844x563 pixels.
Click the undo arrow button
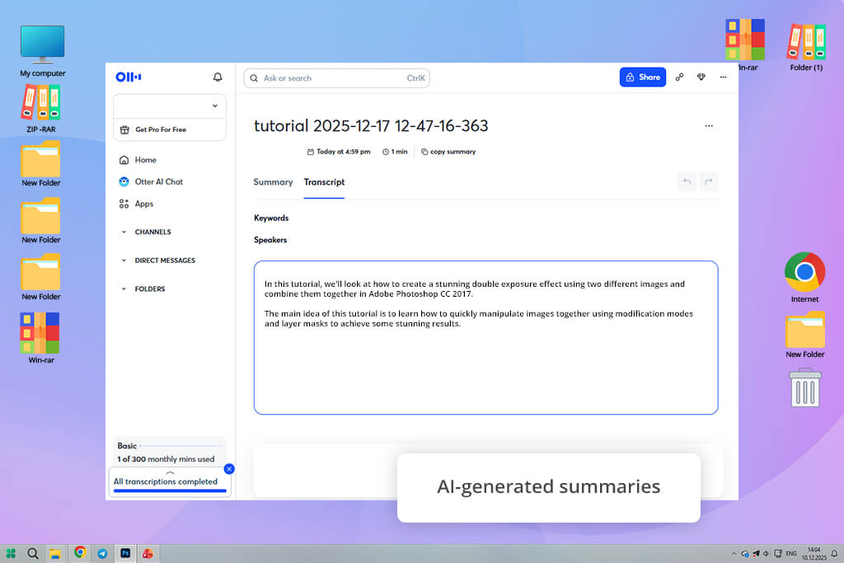[x=687, y=181]
